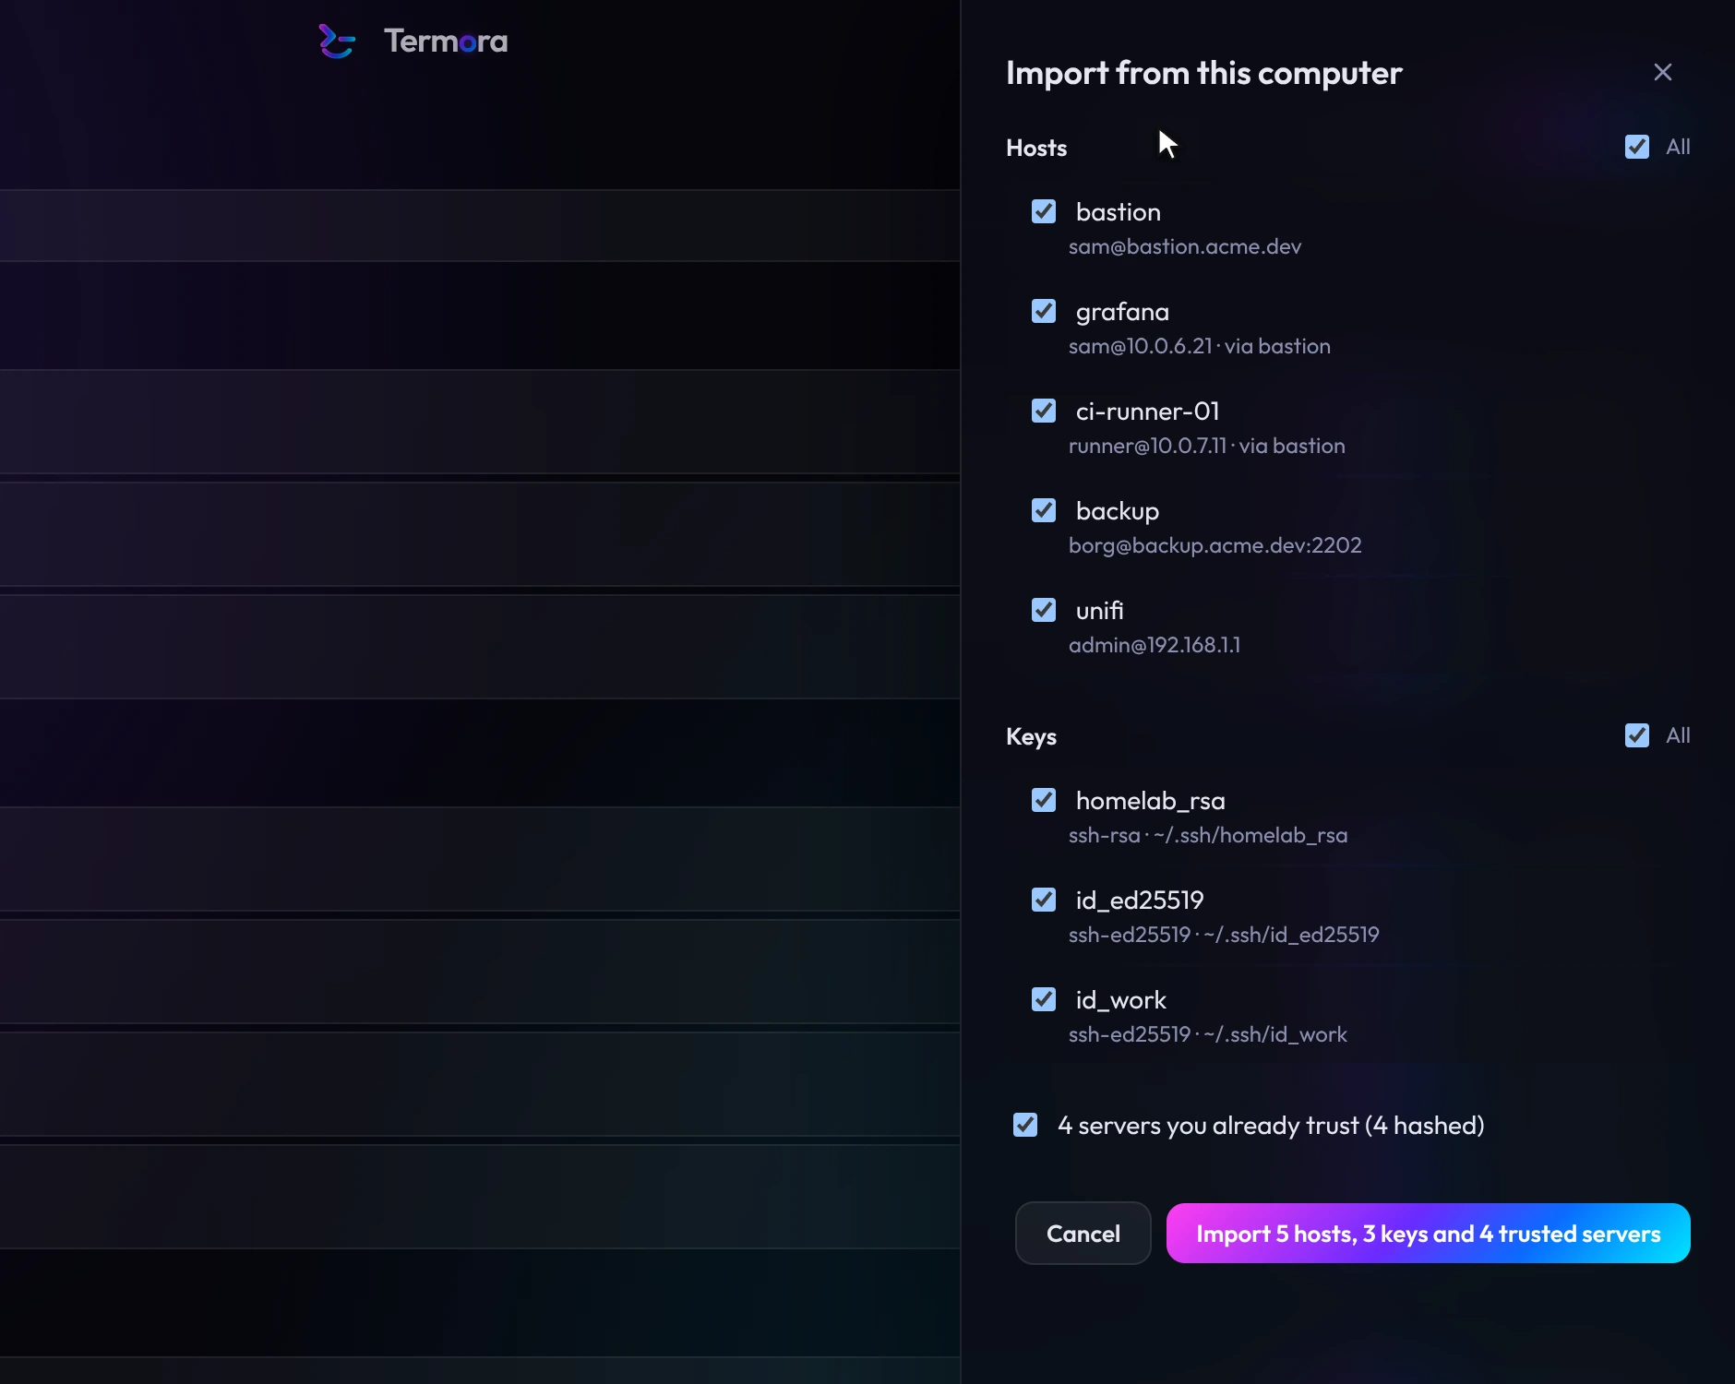Uncheck the 4 servers you already trust option
Viewport: 1735px width, 1384px height.
pyautogui.click(x=1025, y=1125)
